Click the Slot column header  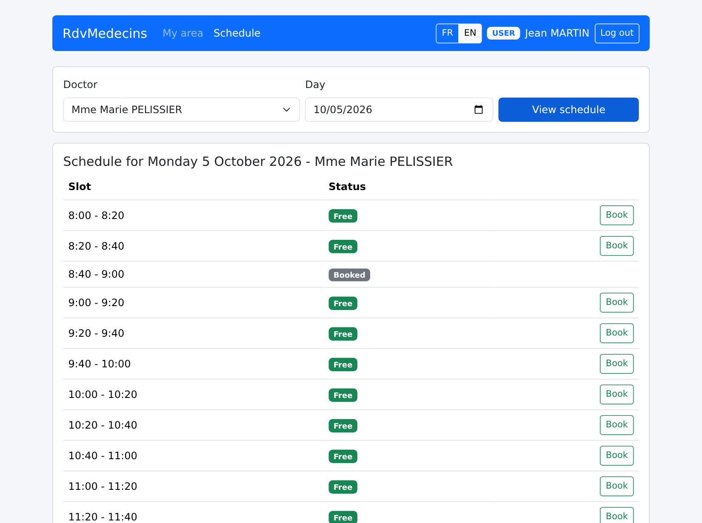click(80, 187)
